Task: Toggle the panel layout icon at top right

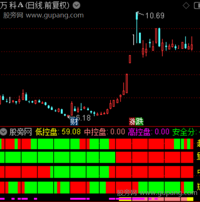Action: [x=197, y=6]
